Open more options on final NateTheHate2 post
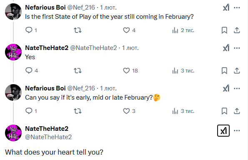Image resolution: width=248 pixels, height=160 pixels. click(237, 130)
